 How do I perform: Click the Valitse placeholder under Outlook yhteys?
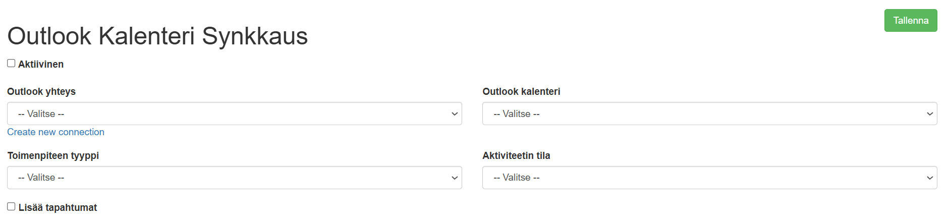tap(41, 114)
